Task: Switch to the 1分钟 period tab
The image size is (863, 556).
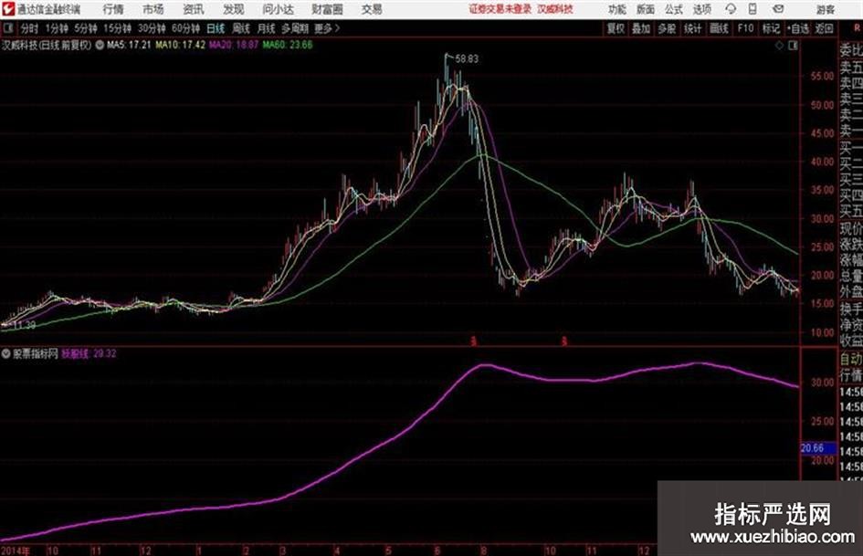Action: [x=56, y=28]
